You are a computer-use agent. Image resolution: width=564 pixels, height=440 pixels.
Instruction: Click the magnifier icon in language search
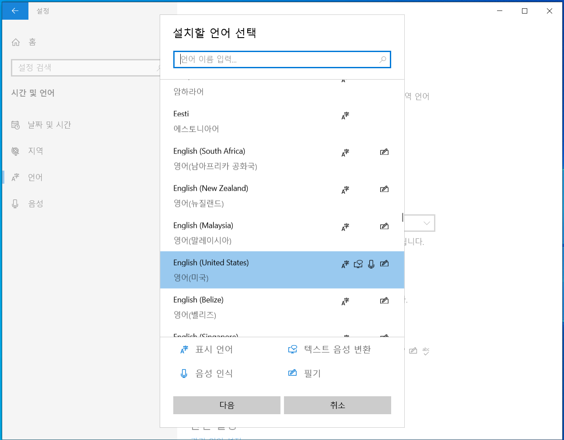pos(383,59)
